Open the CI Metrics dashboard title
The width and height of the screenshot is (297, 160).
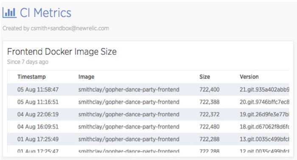coord(45,13)
